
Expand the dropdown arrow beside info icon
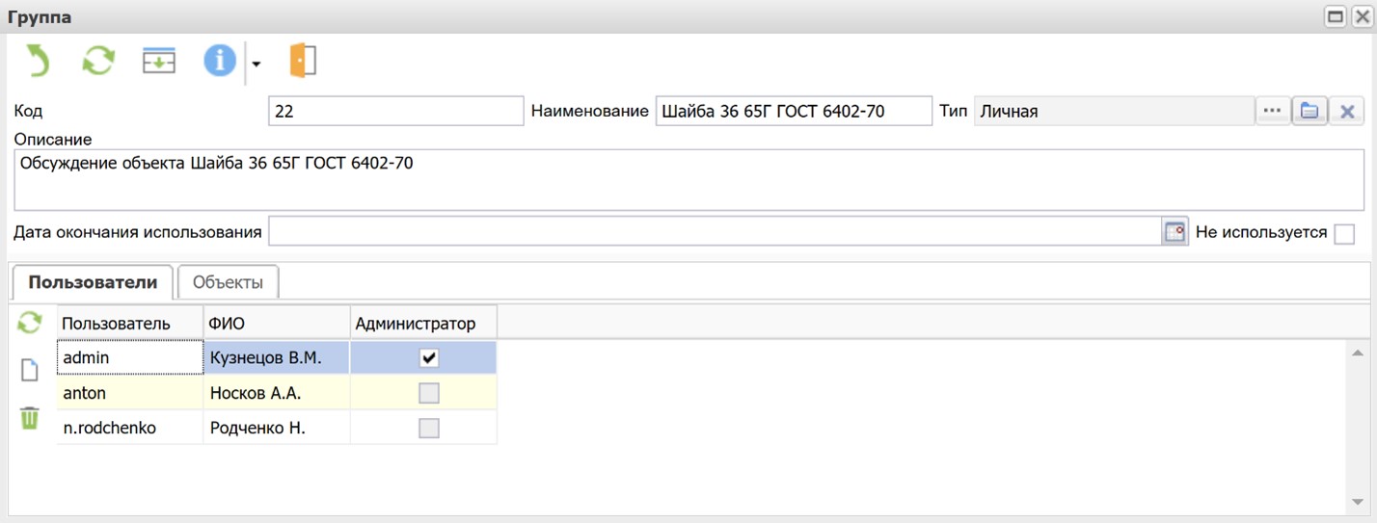point(256,65)
